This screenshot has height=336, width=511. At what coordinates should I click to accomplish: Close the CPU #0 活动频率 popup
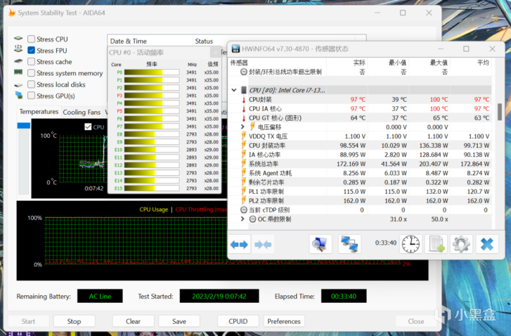click(x=215, y=52)
